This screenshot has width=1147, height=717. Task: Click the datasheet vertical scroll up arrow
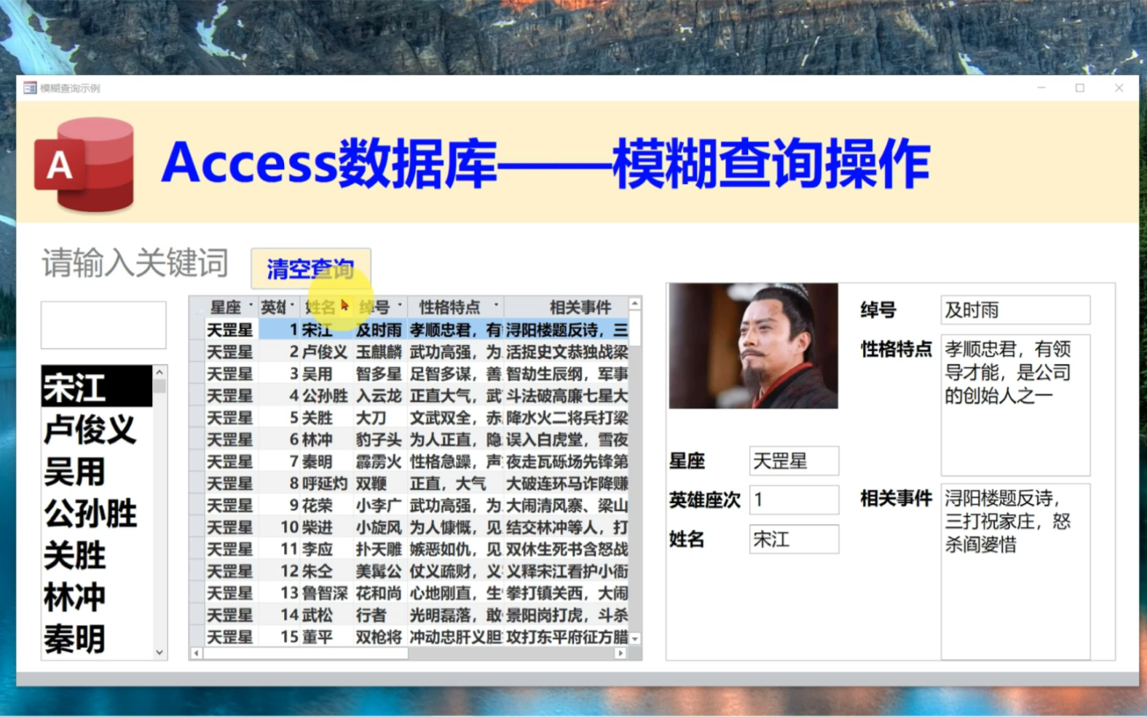point(635,304)
